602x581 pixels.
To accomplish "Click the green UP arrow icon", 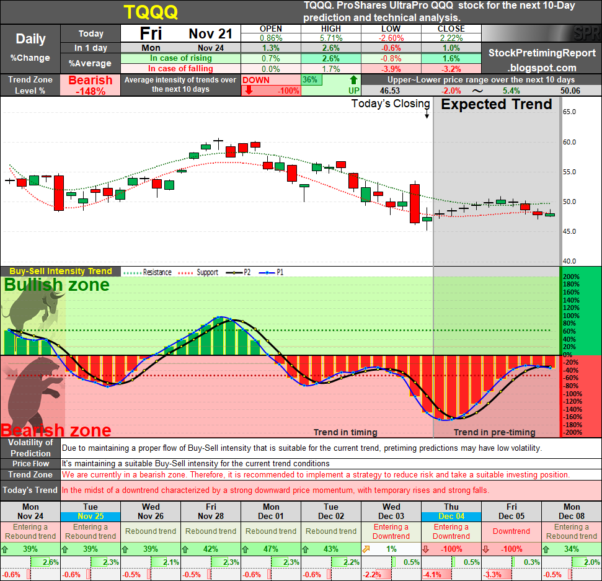I will point(353,80).
